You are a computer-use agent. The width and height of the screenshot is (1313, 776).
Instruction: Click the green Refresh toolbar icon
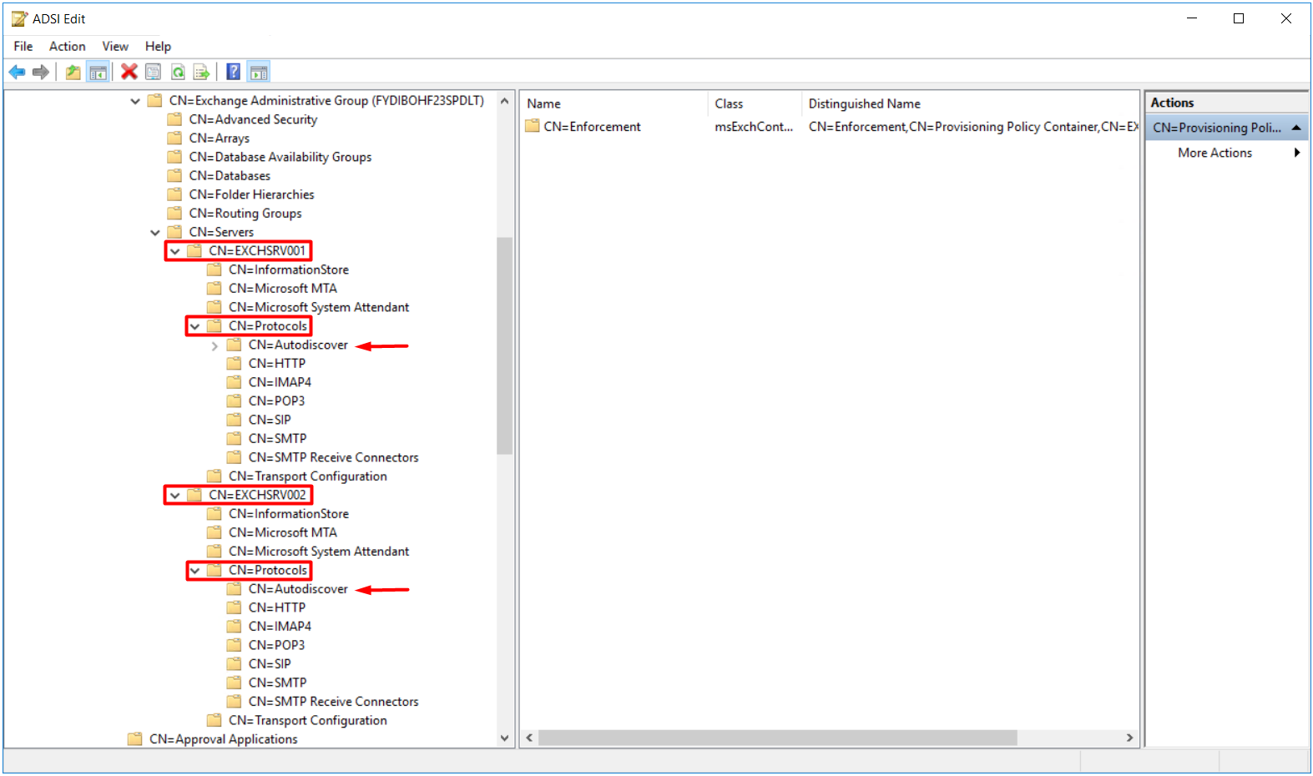178,72
